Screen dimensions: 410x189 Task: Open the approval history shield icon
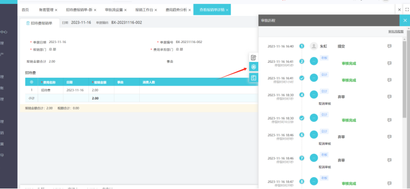(x=253, y=67)
